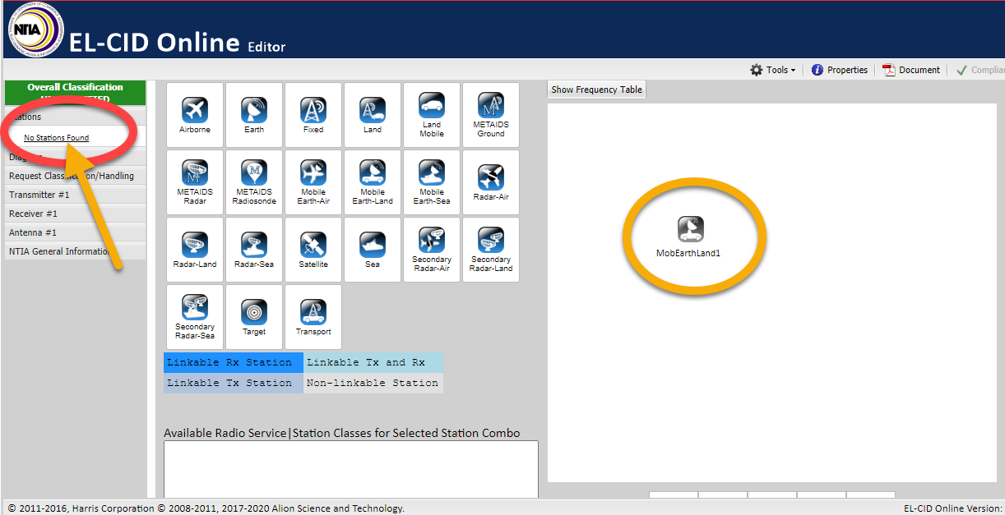Open the Receiver #1 section
1005x515 pixels.
tap(74, 214)
